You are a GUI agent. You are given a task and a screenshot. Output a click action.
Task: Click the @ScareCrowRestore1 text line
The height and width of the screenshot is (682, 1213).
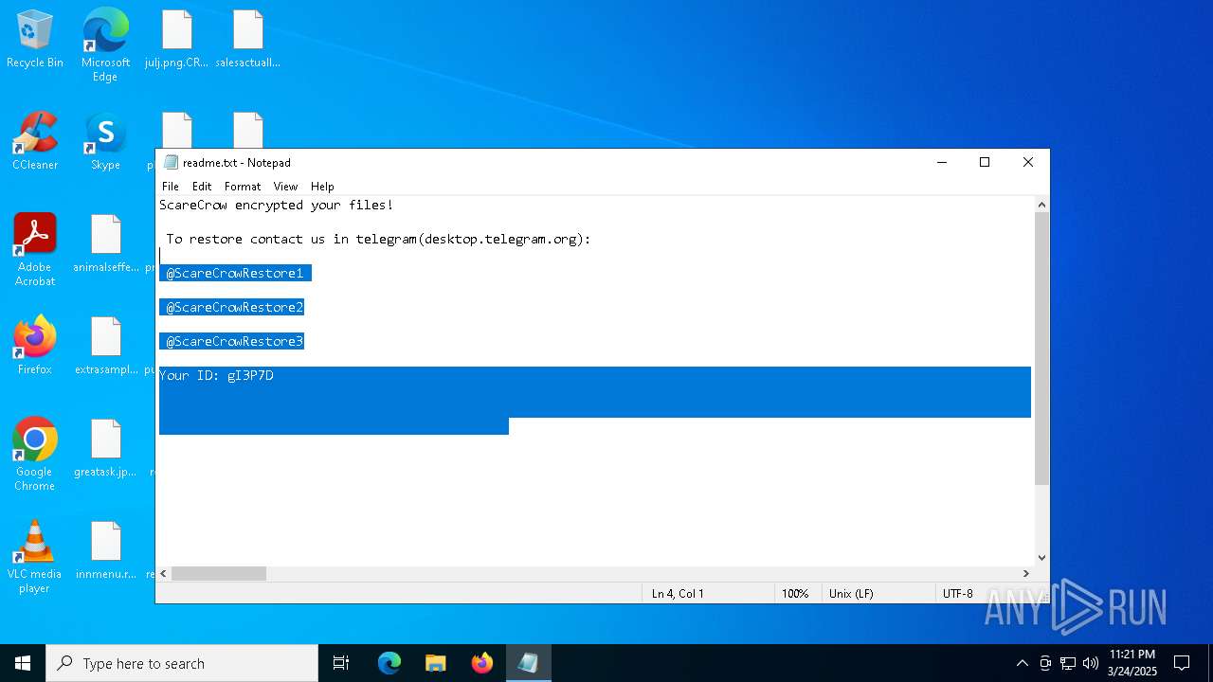click(x=235, y=273)
